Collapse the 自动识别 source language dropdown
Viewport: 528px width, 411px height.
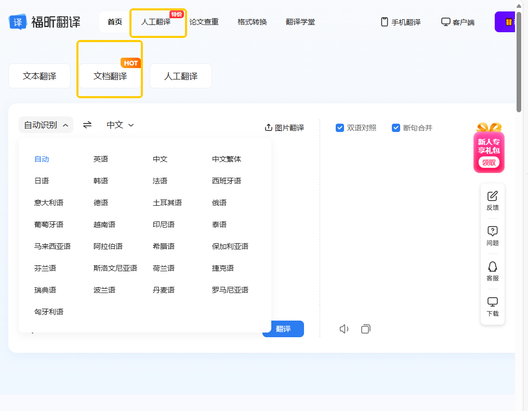[46, 125]
